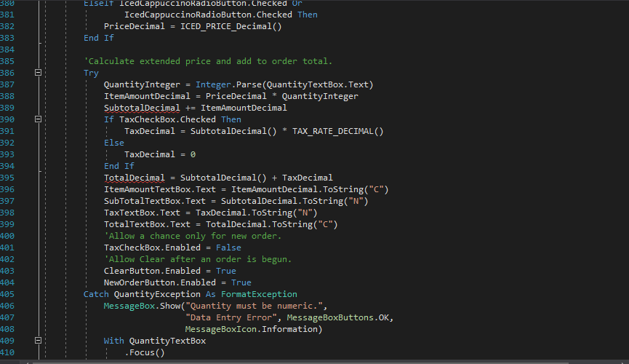Click 'Integer' before .Parse on line 387

213,84
